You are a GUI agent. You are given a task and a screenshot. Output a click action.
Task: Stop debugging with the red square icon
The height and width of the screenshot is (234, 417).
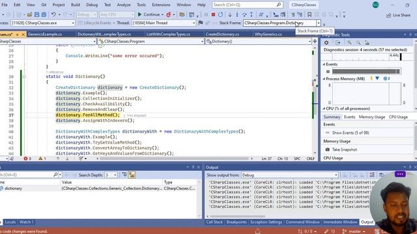[x=213, y=14]
